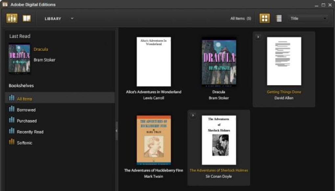Click Sir Conan Doyle author text

219,177
